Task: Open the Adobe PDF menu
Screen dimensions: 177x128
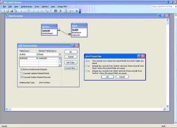Action: pos(62,7)
